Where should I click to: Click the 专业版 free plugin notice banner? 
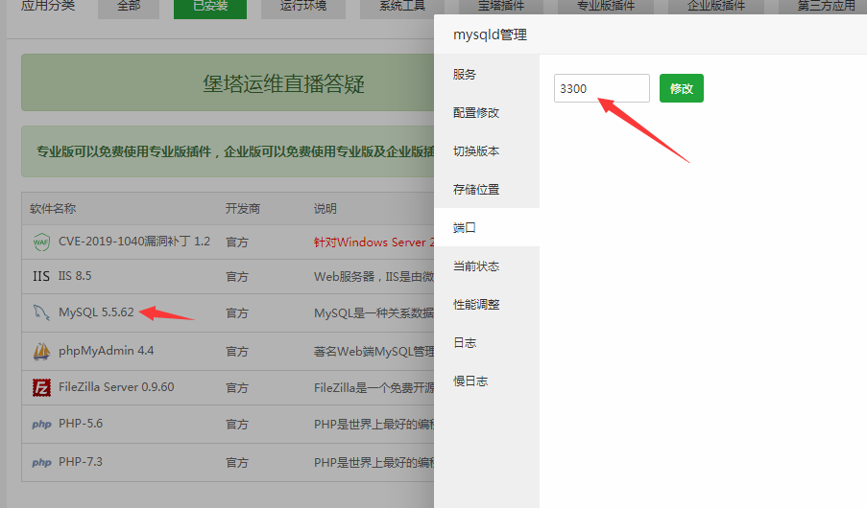228,151
